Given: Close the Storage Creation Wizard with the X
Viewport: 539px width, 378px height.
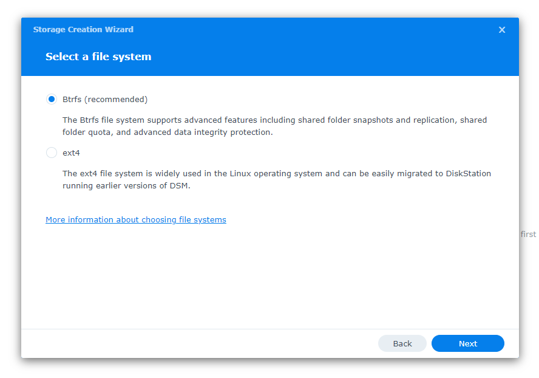Looking at the screenshot, I should click(x=502, y=29).
